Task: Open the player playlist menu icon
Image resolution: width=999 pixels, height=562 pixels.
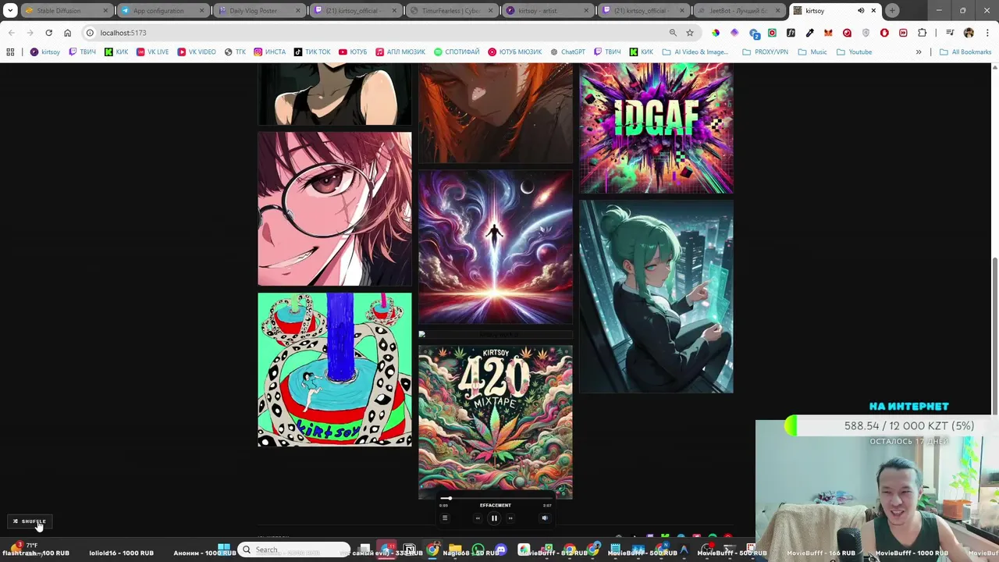Action: point(445,518)
